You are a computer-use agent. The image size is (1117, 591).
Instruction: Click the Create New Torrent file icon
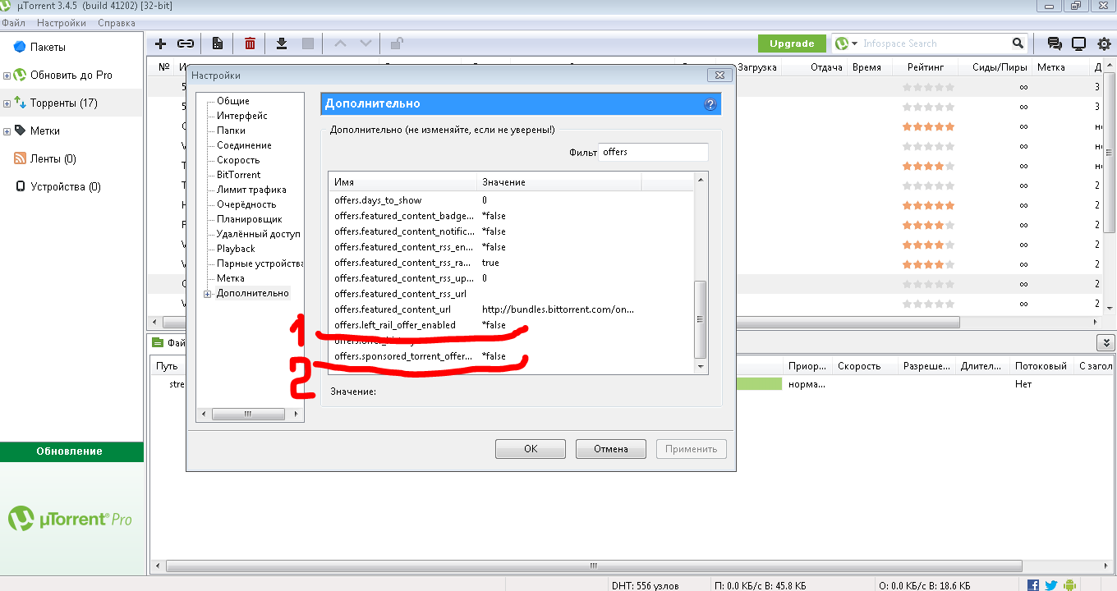(218, 44)
